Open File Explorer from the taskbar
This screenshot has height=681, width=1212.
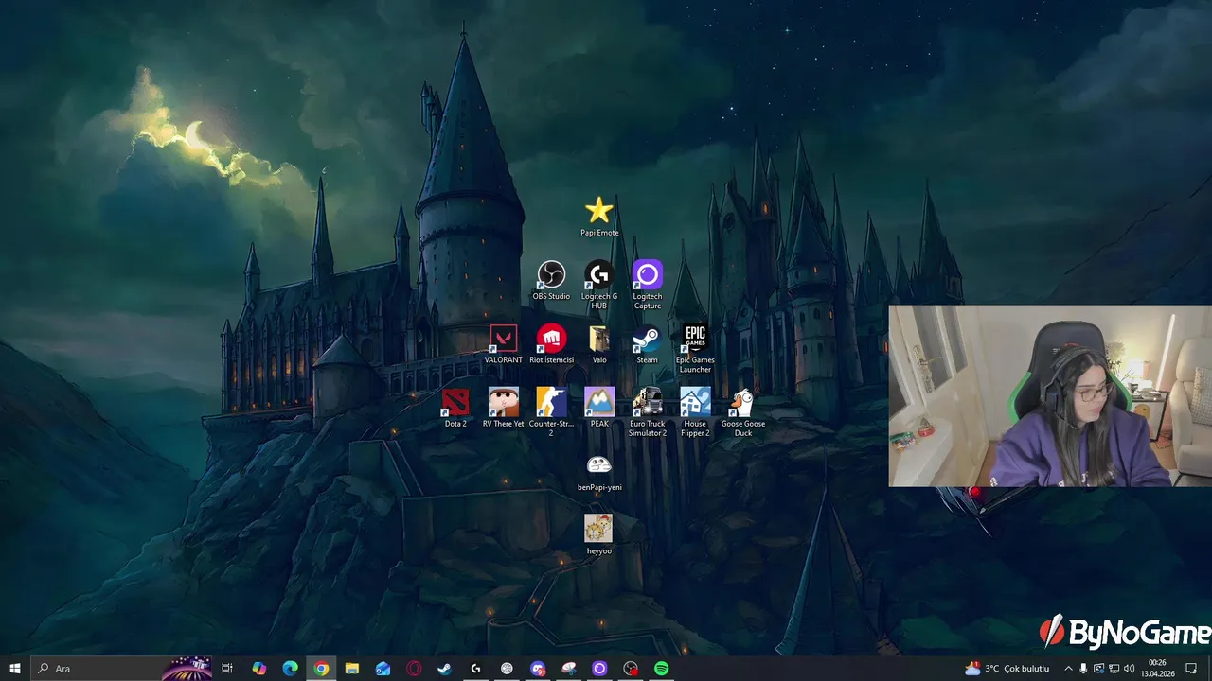(352, 669)
